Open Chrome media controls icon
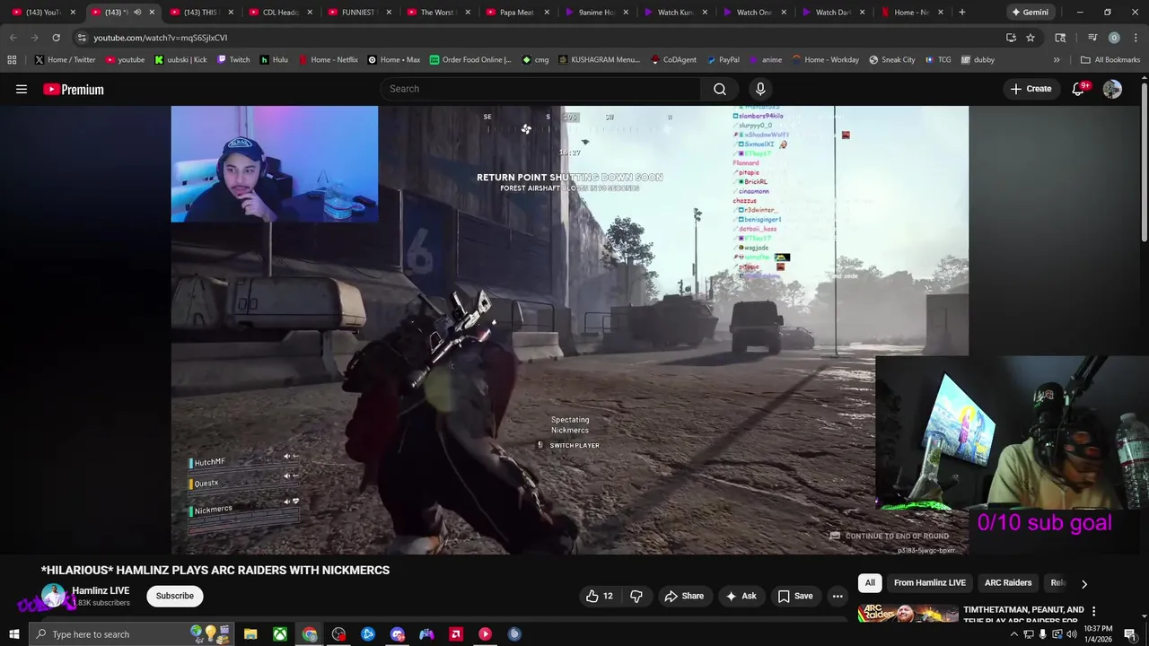The image size is (1149, 646). pyautogui.click(x=1092, y=38)
